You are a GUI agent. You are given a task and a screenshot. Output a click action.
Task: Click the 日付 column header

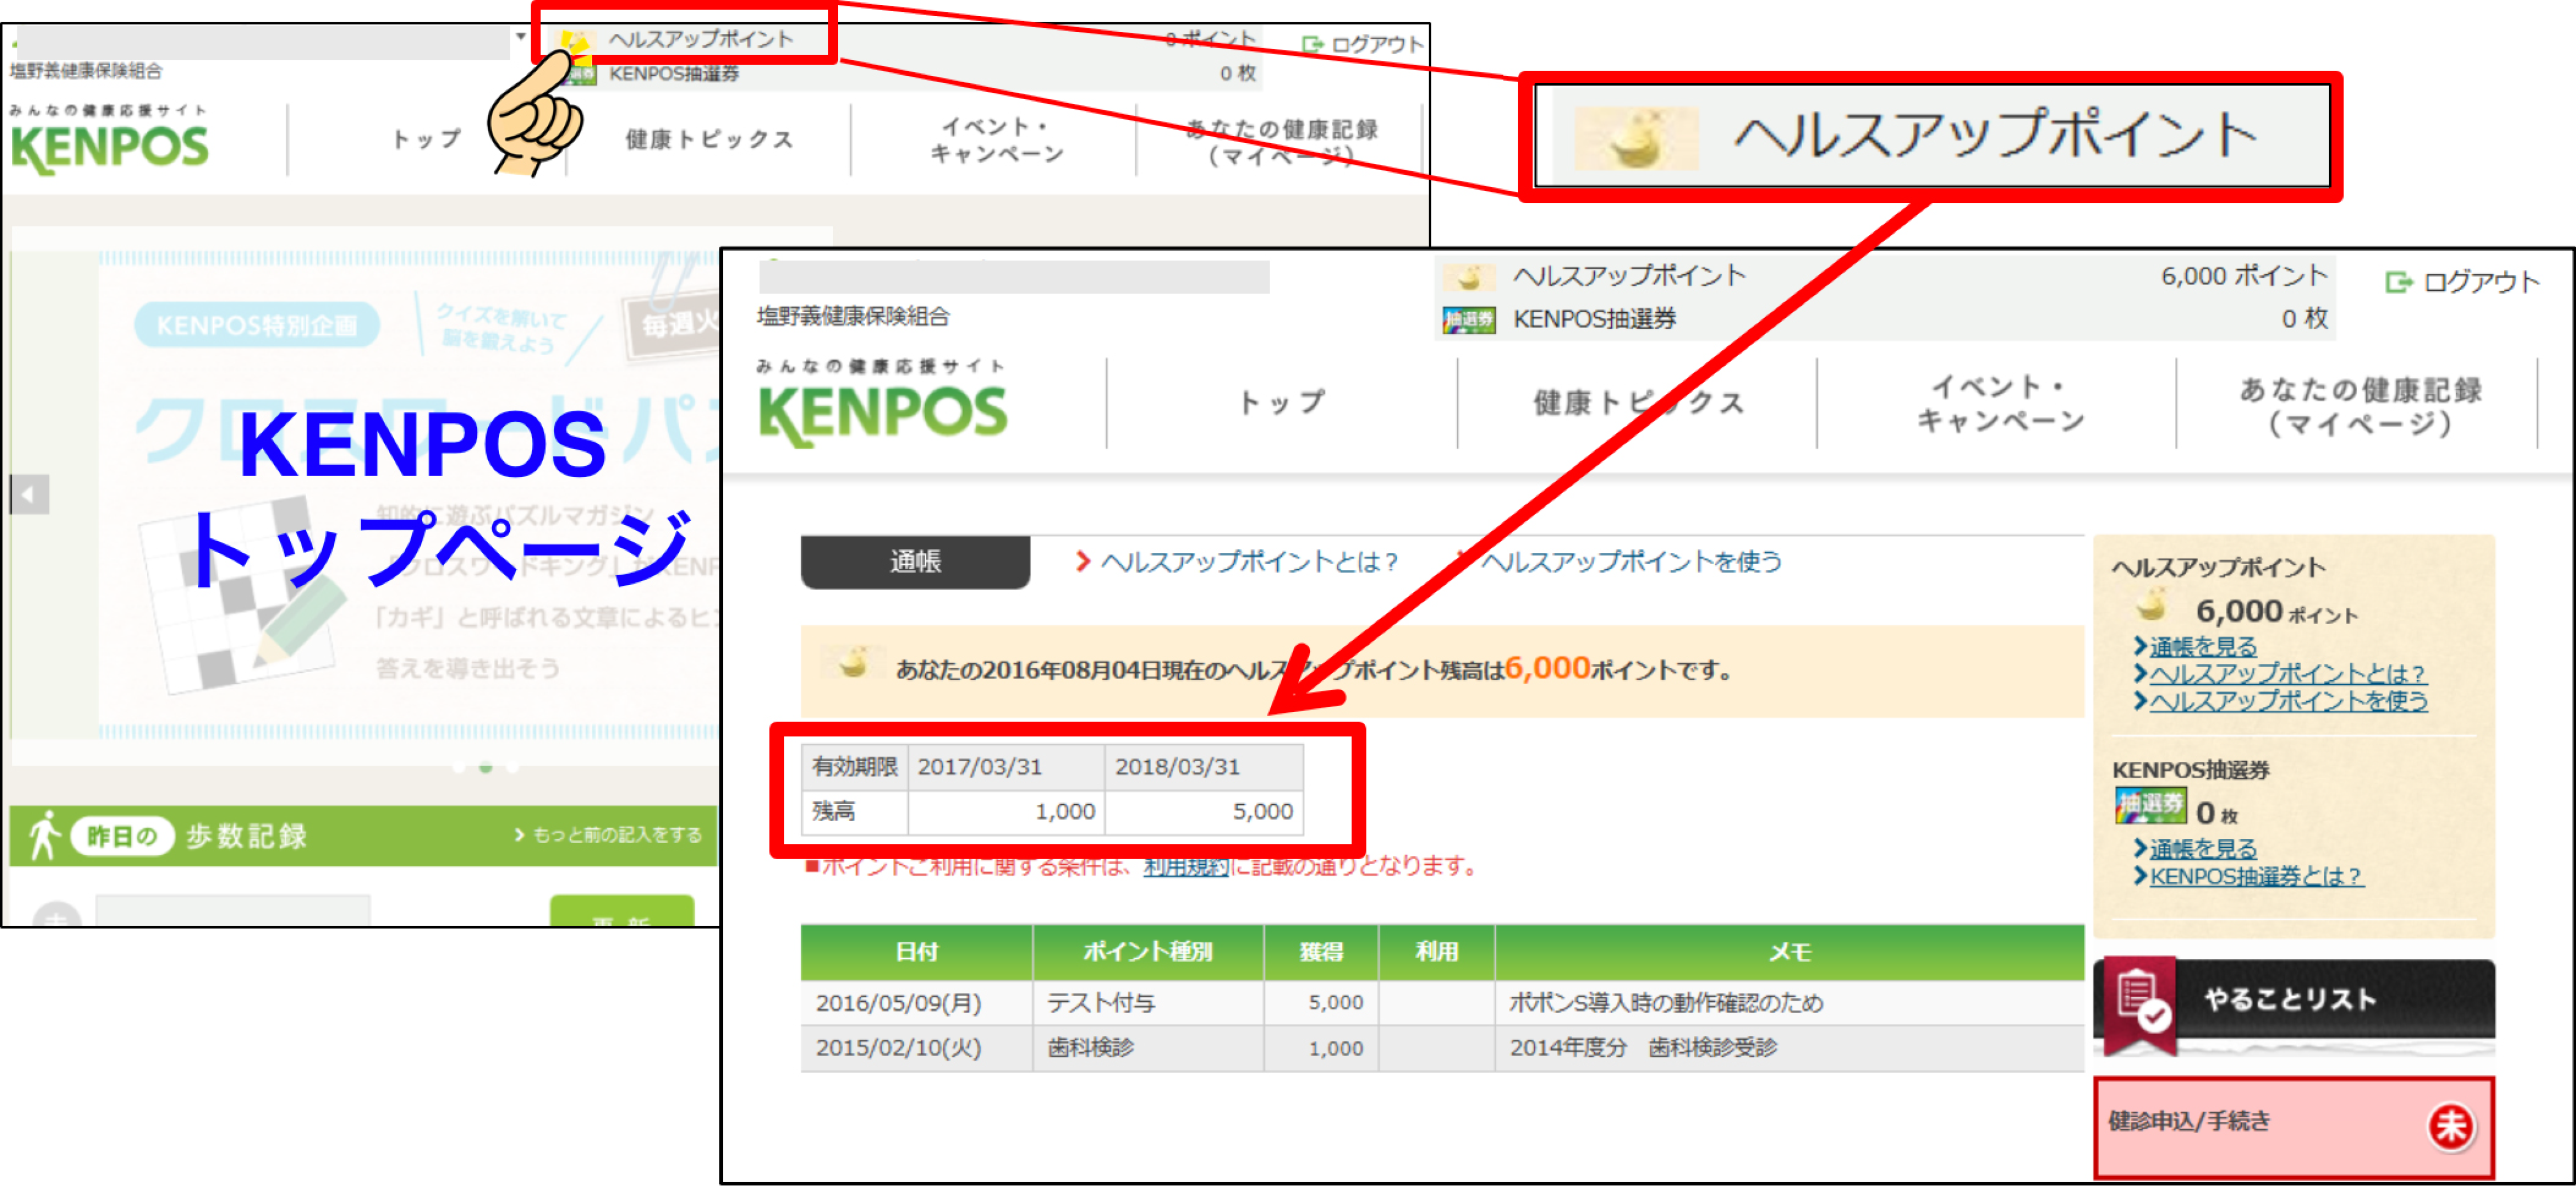[916, 953]
